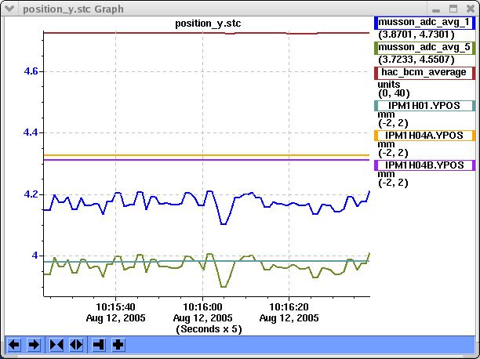Select musson_adc_avg_1 legend entry
480x359 pixels.
tap(424, 23)
